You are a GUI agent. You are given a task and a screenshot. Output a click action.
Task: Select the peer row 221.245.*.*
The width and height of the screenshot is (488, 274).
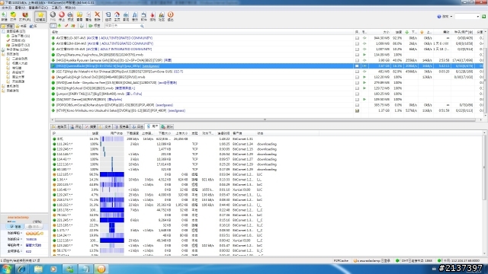(268, 220)
